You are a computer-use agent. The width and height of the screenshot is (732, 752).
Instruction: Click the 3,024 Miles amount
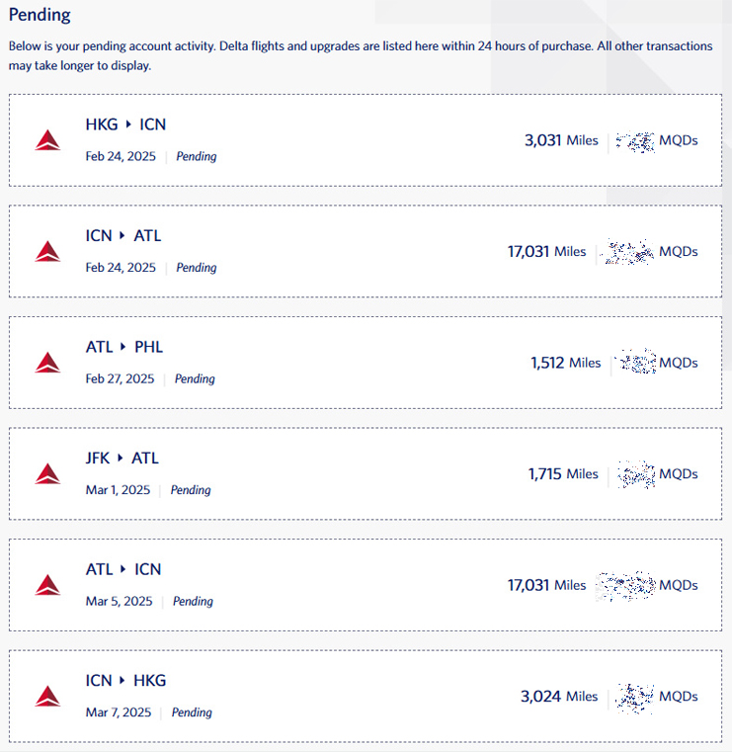pyautogui.click(x=559, y=697)
